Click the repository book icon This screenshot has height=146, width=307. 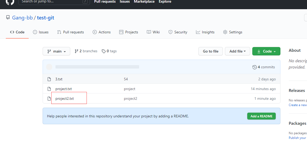click(x=8, y=18)
